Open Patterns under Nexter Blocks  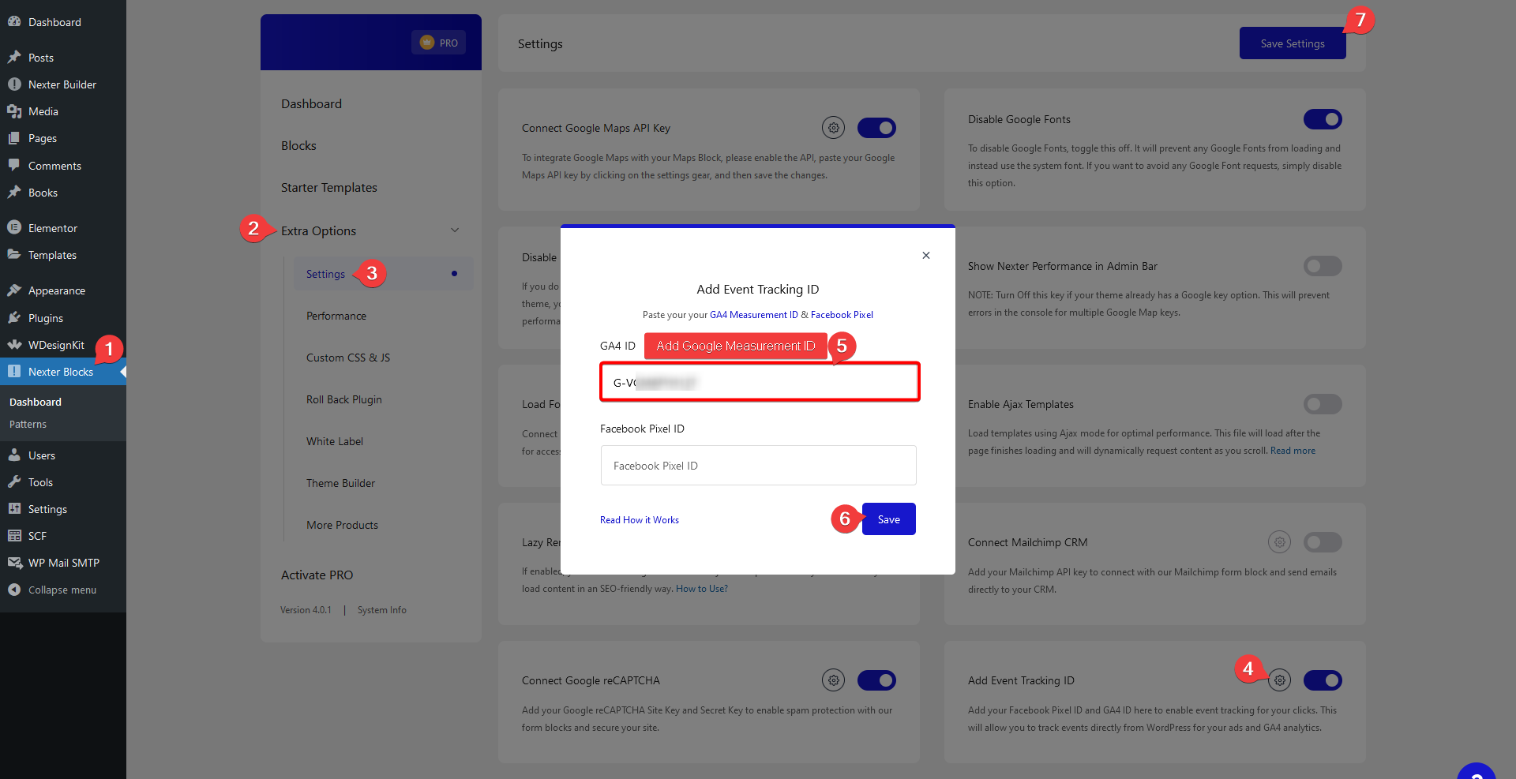(28, 424)
